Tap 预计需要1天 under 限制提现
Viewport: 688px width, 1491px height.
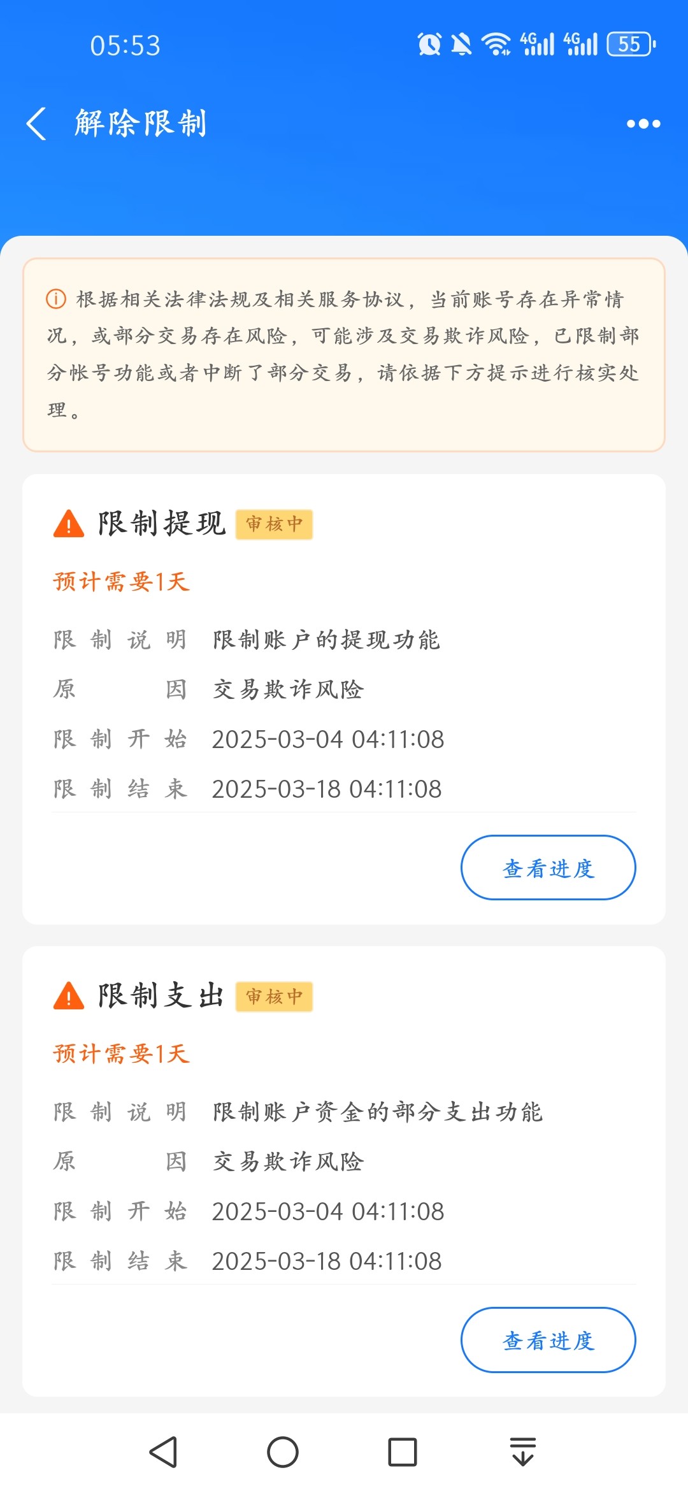coord(122,582)
